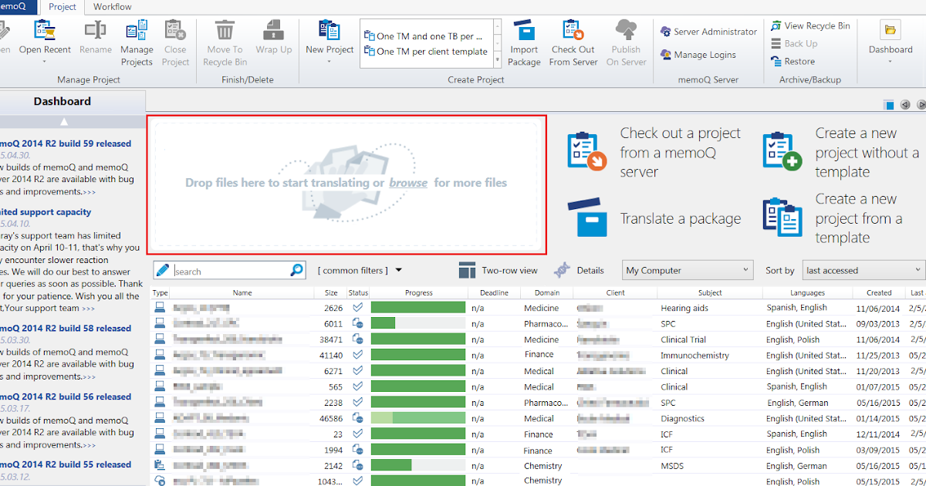Click Check out a project from memoQ server
The width and height of the screenshot is (926, 486).
(x=654, y=152)
